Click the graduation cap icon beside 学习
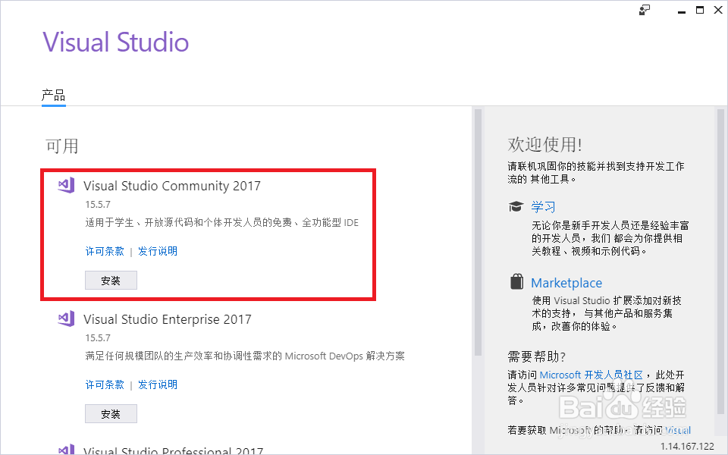This screenshot has height=455, width=728. click(x=516, y=206)
